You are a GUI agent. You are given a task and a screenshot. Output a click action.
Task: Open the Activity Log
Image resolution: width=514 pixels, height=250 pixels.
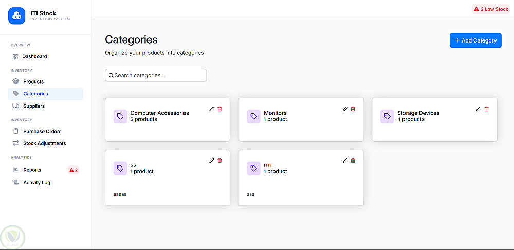[x=36, y=183]
